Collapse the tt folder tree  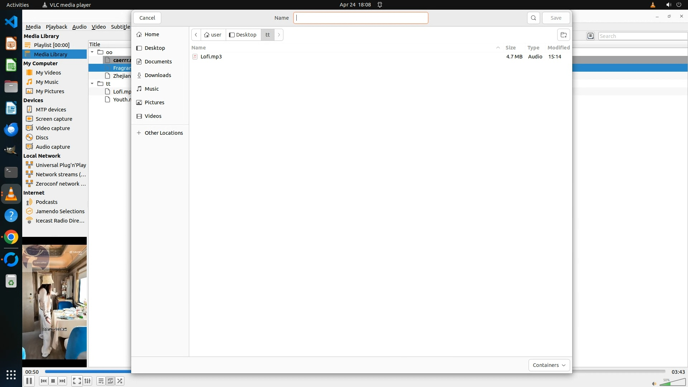tap(92, 84)
